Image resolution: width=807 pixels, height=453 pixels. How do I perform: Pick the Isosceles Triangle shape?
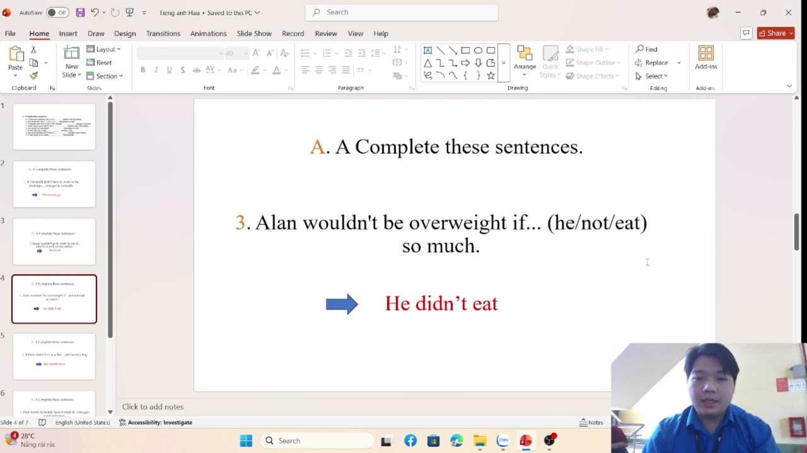[427, 63]
